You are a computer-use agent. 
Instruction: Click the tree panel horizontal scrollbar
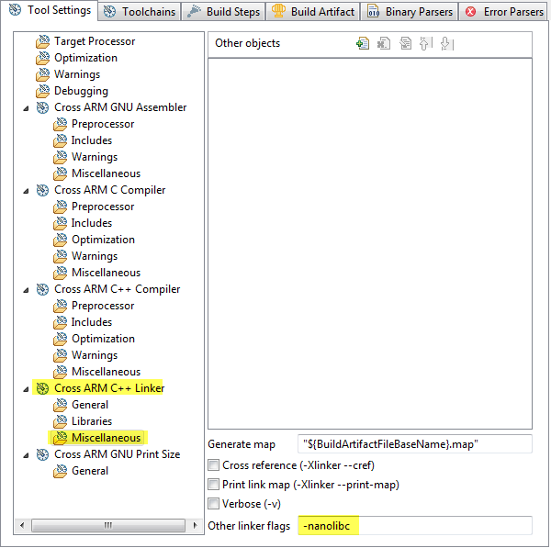click(107, 525)
